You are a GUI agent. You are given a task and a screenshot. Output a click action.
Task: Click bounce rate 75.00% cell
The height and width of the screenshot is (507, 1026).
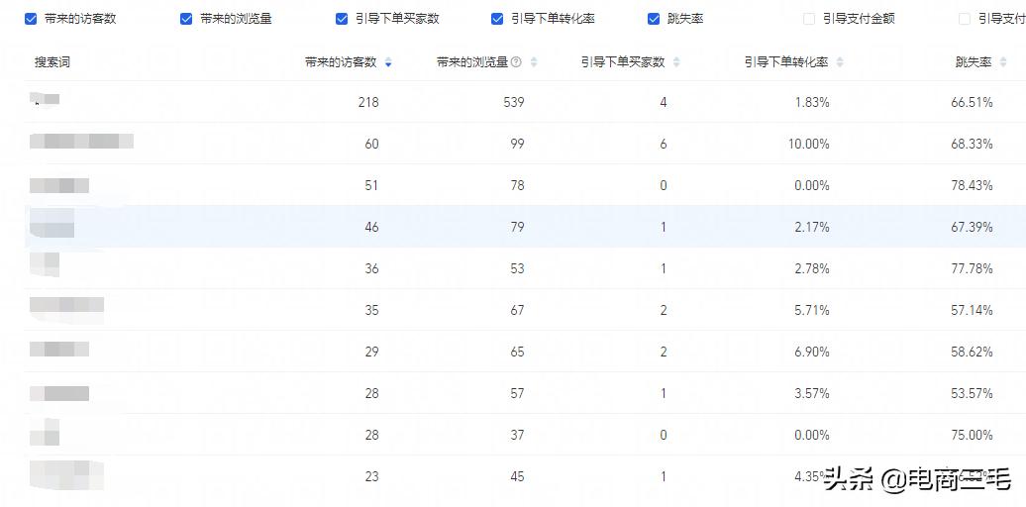pos(972,435)
